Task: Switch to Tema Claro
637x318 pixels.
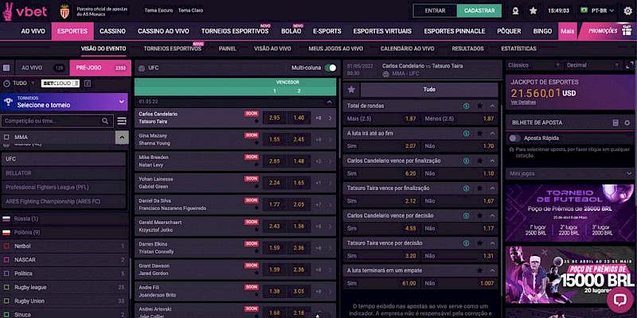Action: pos(190,10)
